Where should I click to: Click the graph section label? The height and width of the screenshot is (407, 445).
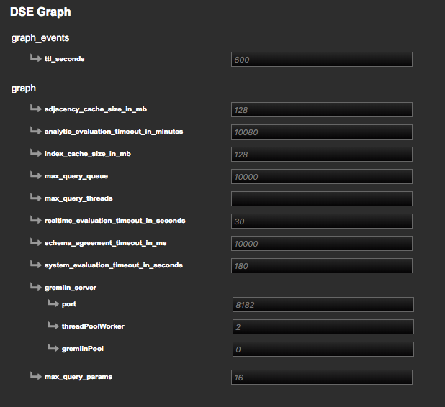click(x=24, y=88)
